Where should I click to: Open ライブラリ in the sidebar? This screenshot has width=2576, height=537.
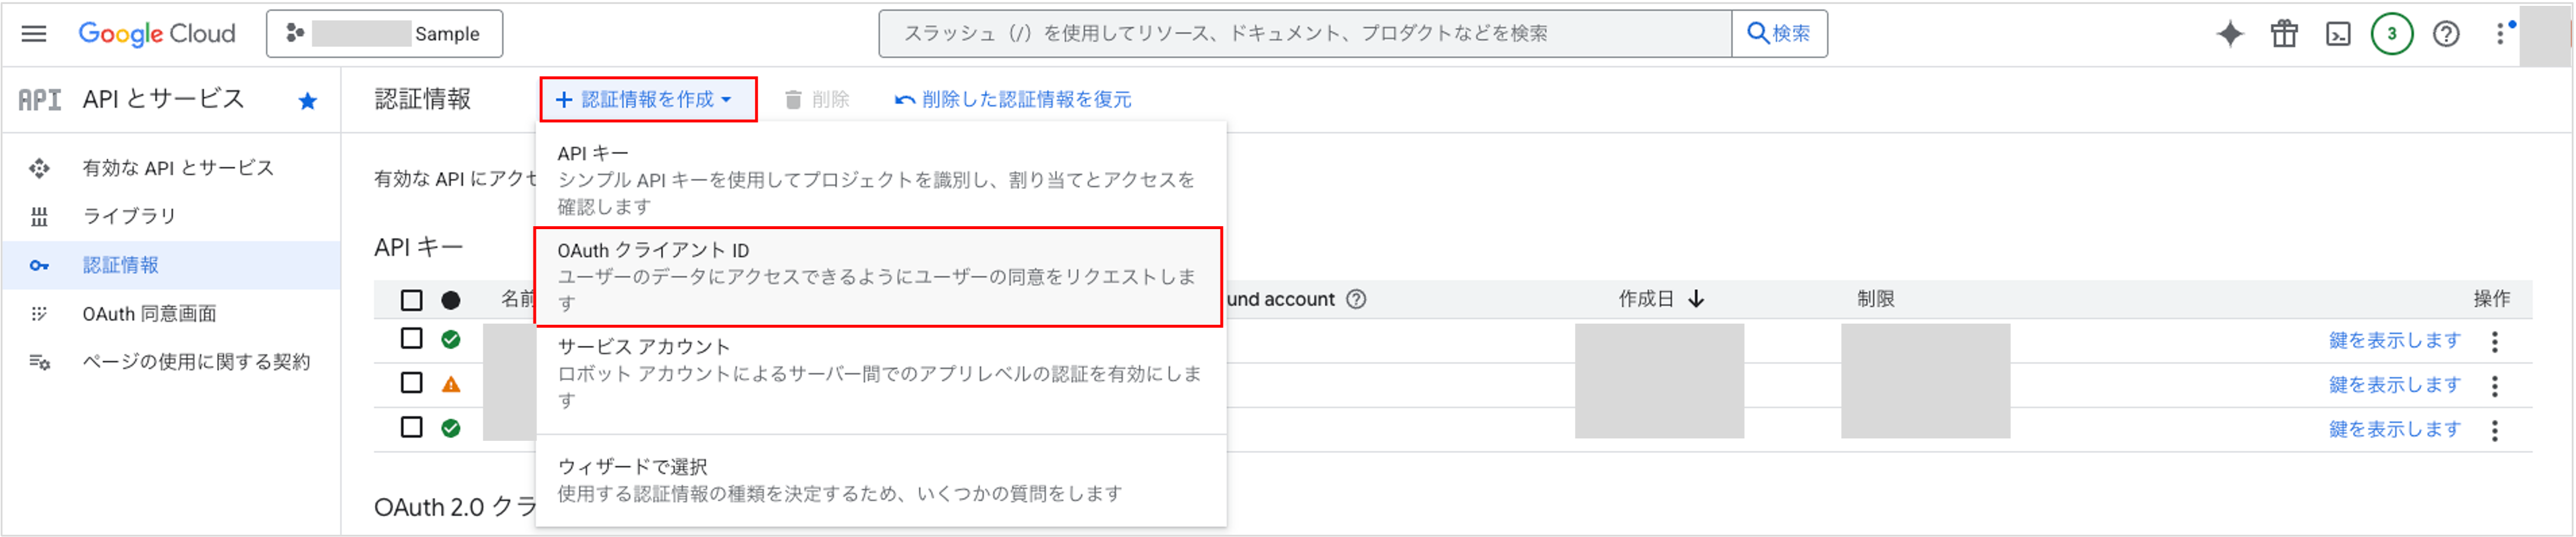click(129, 216)
